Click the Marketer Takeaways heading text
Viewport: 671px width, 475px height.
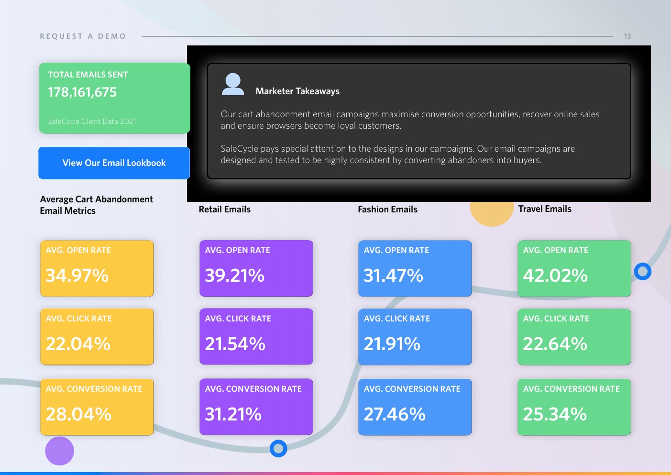(297, 91)
